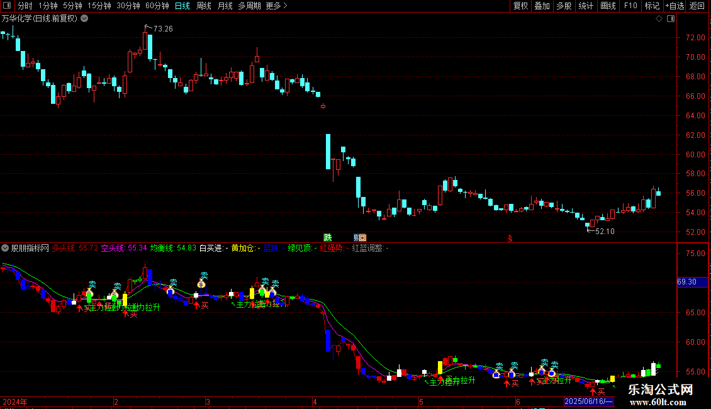Click the 白买进 indicator label
This screenshot has width=711, height=409.
tap(213, 248)
